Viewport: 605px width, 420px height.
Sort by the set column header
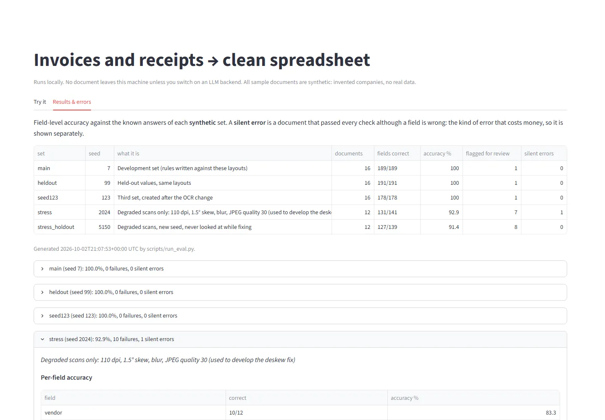(60, 153)
